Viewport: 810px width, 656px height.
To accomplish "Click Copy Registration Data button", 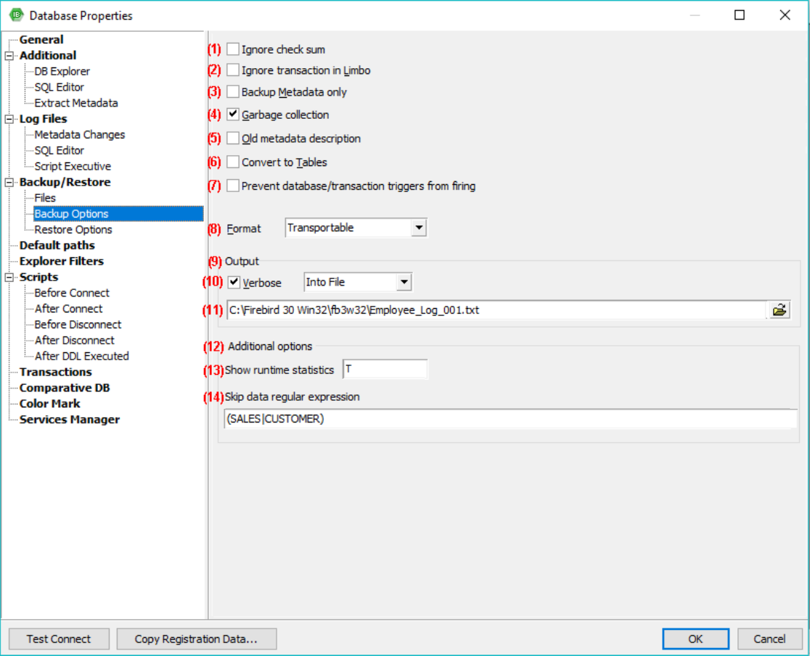I will 196,639.
